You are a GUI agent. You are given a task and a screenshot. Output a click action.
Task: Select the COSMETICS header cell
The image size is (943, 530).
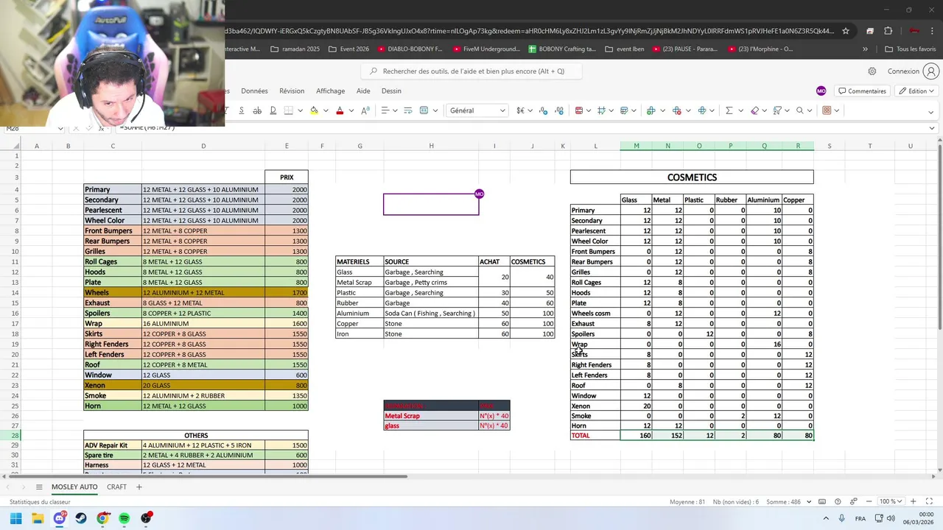(692, 177)
